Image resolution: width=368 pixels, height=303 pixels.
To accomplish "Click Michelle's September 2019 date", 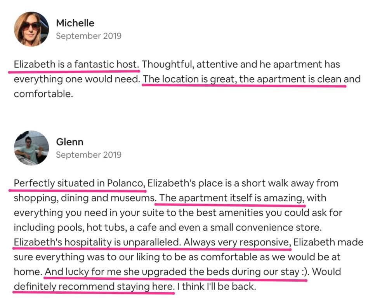I will (89, 36).
